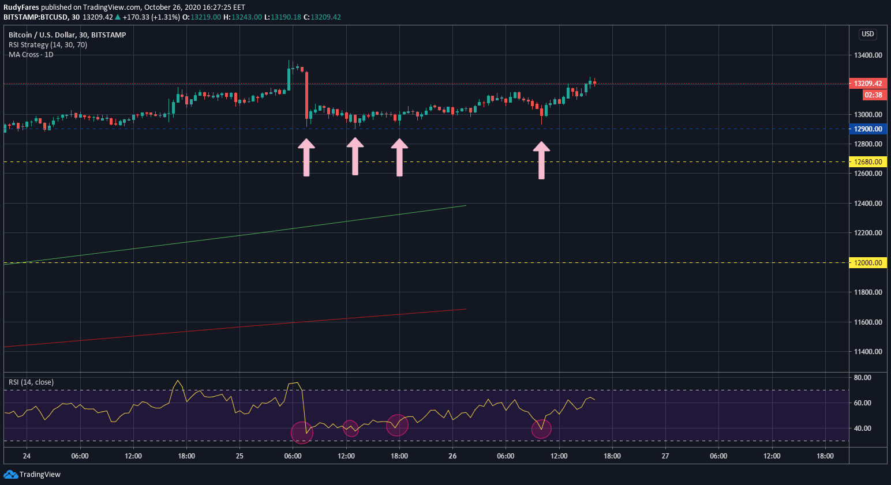Select the green moving average line

(x=231, y=237)
